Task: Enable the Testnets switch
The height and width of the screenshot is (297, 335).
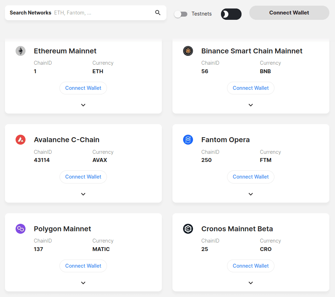Action: click(181, 14)
